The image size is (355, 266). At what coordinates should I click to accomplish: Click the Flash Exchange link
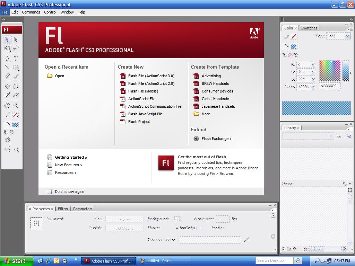[216, 139]
